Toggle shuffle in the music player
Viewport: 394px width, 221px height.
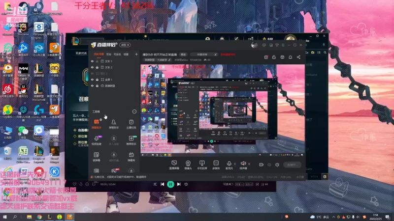coord(155,184)
